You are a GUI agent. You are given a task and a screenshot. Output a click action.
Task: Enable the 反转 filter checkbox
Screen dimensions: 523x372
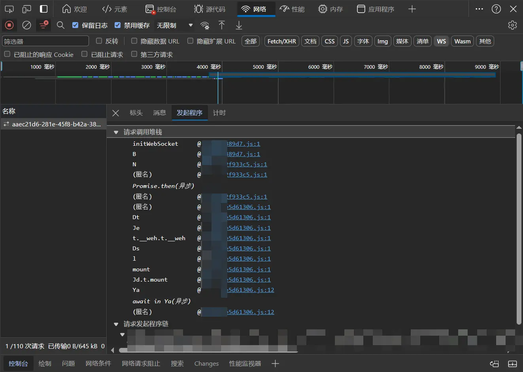click(x=99, y=41)
